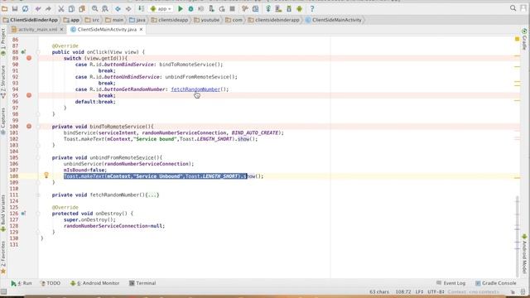The height and width of the screenshot is (298, 530).
Task: Click the Make Project icon
Action: pos(141,8)
